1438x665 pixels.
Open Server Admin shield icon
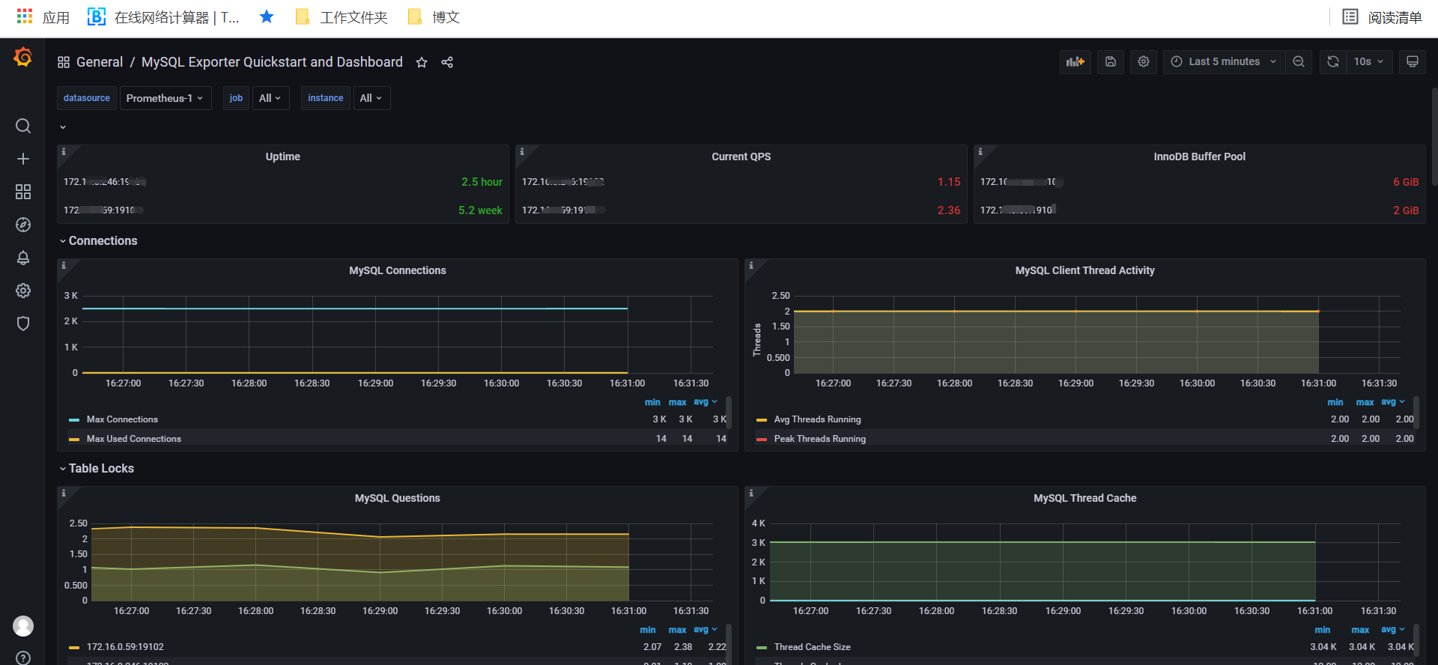coord(23,324)
